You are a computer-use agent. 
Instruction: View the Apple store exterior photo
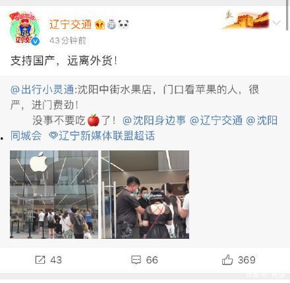[x=54, y=195]
